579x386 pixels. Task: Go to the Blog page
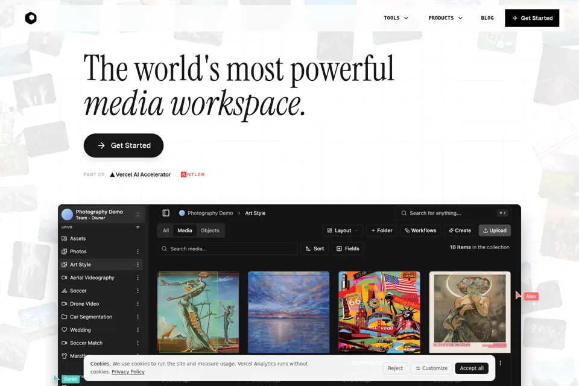tap(487, 18)
